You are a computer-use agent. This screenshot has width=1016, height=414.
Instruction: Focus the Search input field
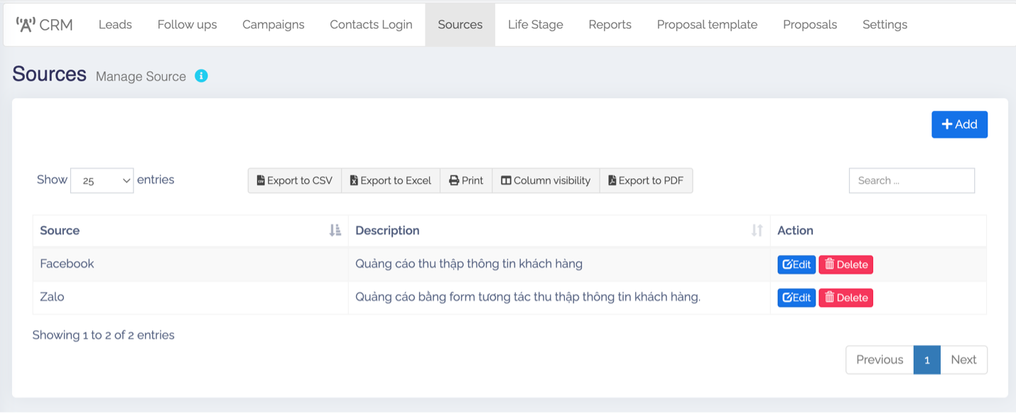pyautogui.click(x=912, y=180)
